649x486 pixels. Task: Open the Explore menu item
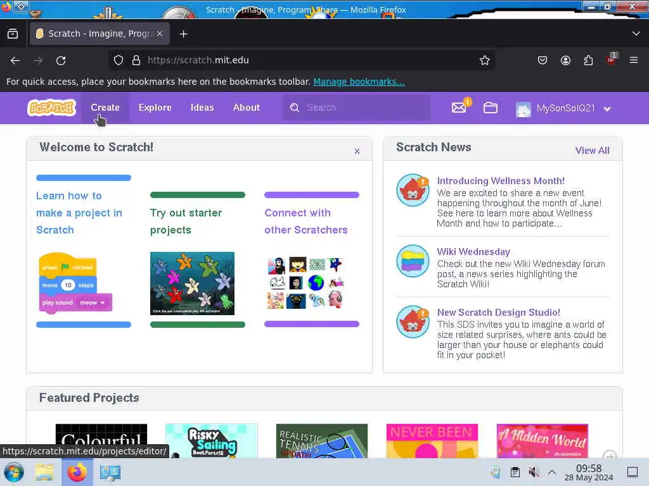pos(155,108)
